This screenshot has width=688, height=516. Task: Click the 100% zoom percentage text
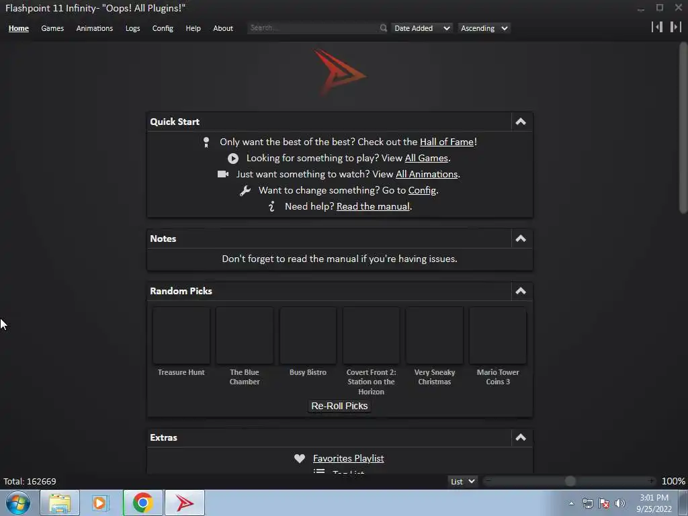pos(673,481)
